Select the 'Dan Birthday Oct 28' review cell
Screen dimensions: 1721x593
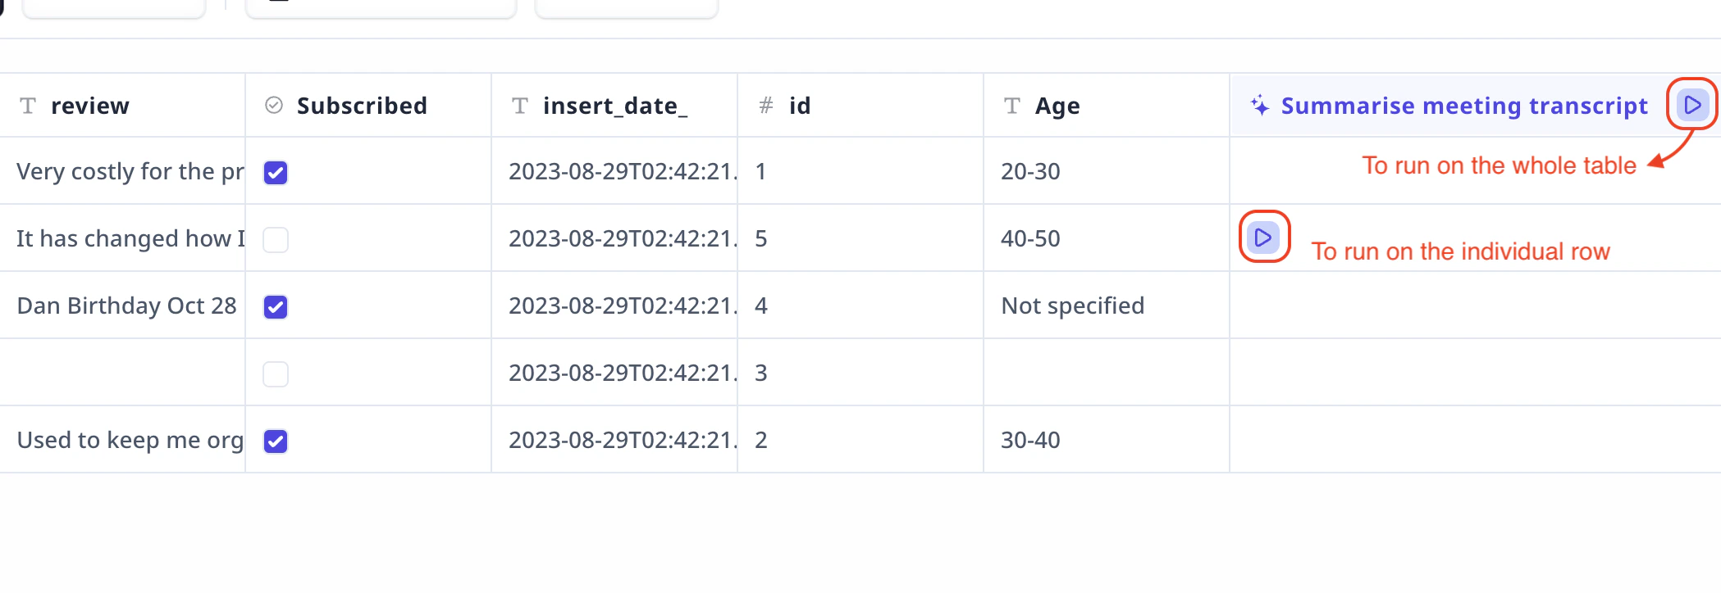126,306
